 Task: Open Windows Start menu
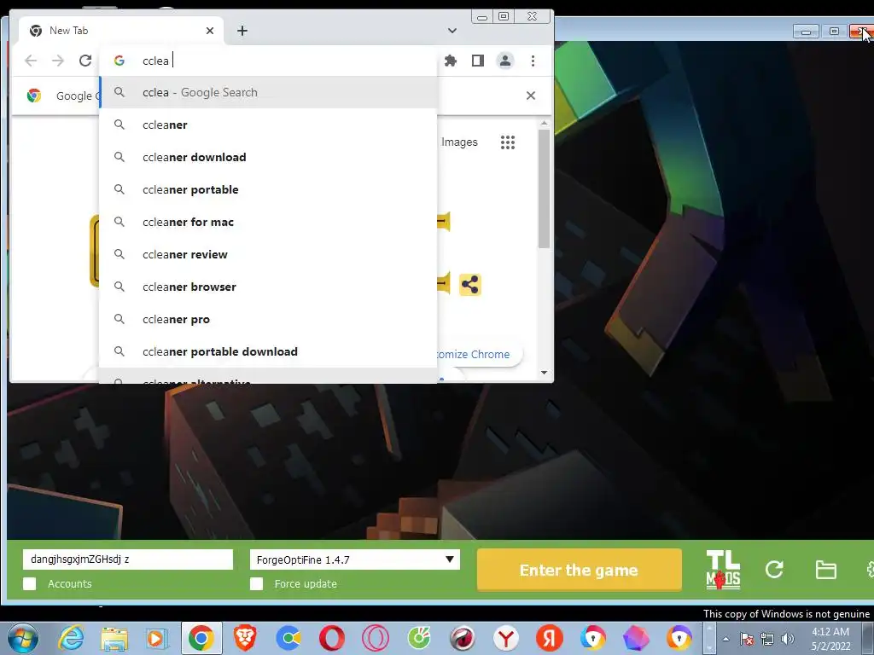(x=23, y=638)
